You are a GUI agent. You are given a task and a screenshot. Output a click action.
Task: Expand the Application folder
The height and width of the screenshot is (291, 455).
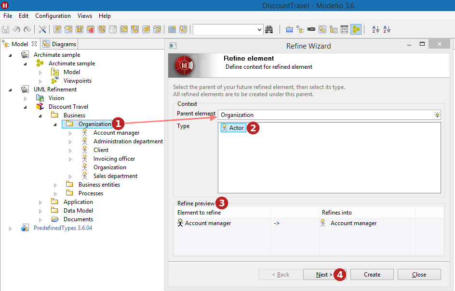pyautogui.click(x=40, y=202)
